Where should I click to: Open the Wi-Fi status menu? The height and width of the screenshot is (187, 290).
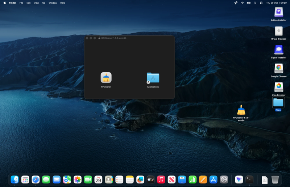(242, 3)
